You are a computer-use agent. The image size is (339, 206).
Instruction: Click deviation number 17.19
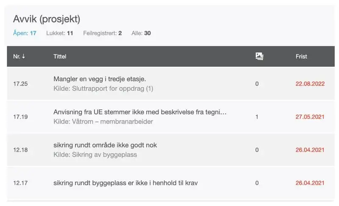(x=20, y=117)
